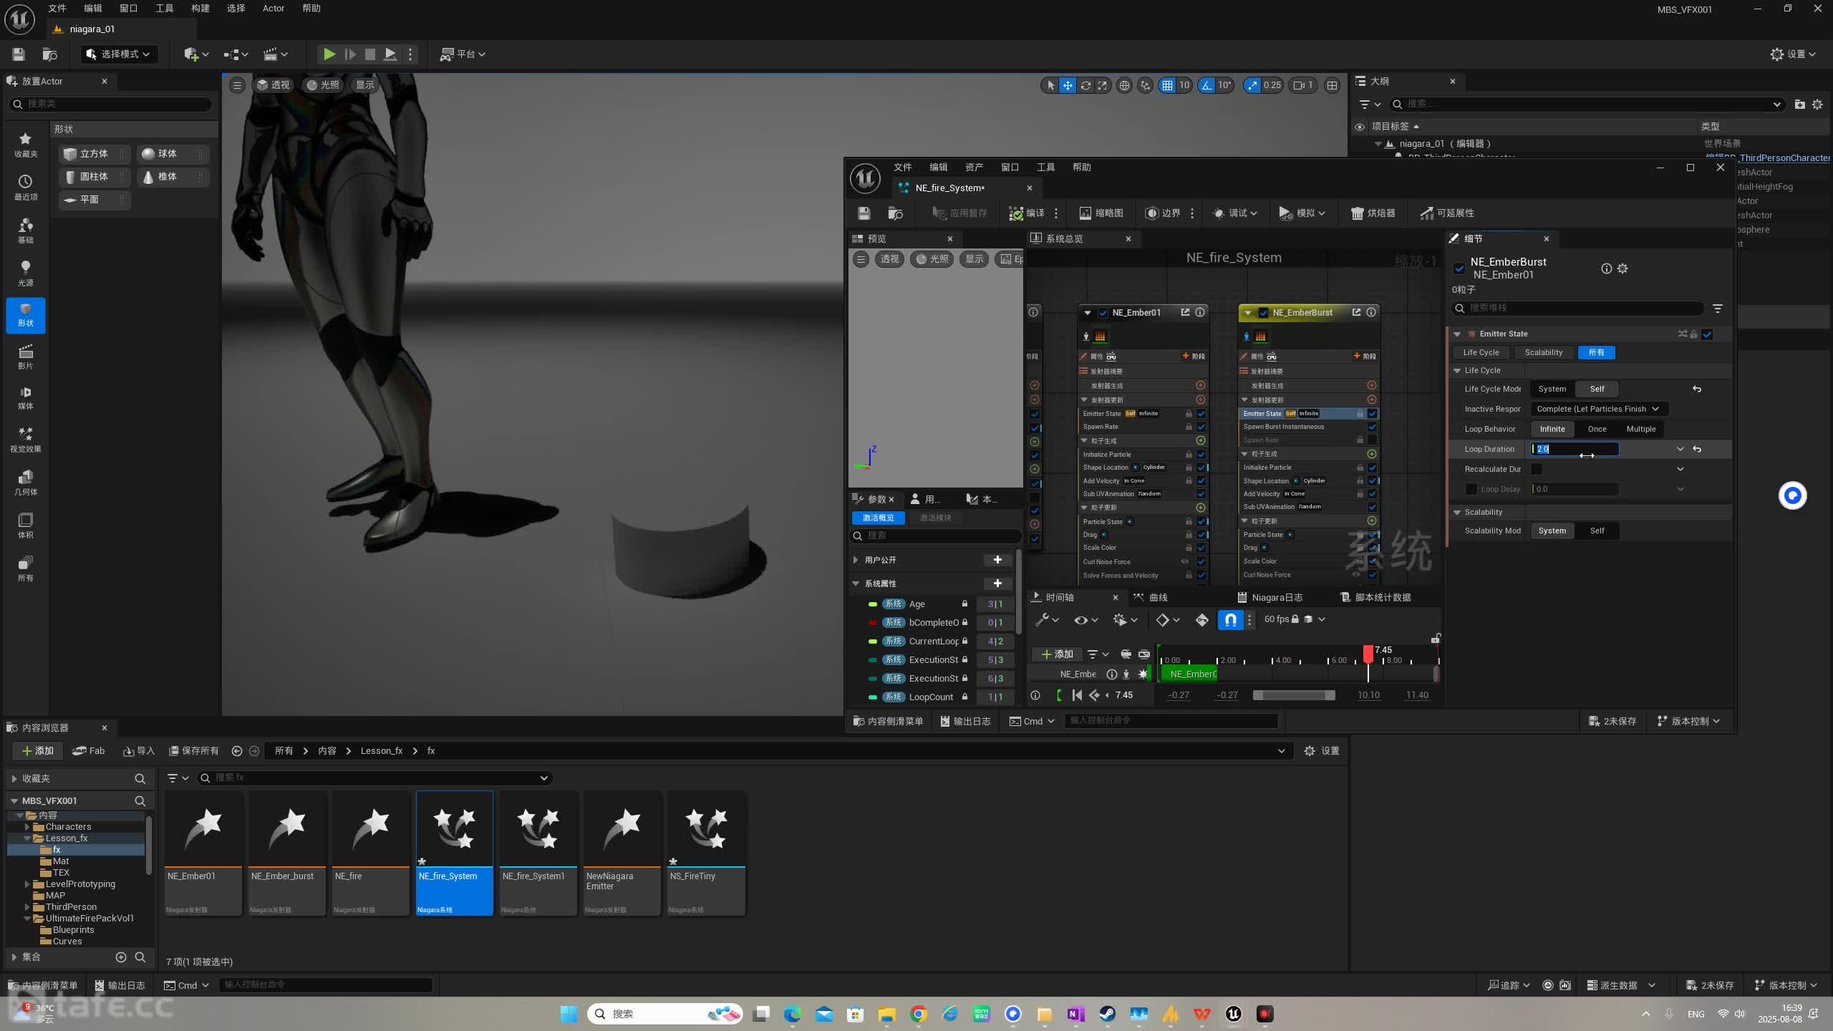Toggle the NE_Ember01 emitter enabled checkbox
The width and height of the screenshot is (1833, 1031).
click(x=1103, y=312)
